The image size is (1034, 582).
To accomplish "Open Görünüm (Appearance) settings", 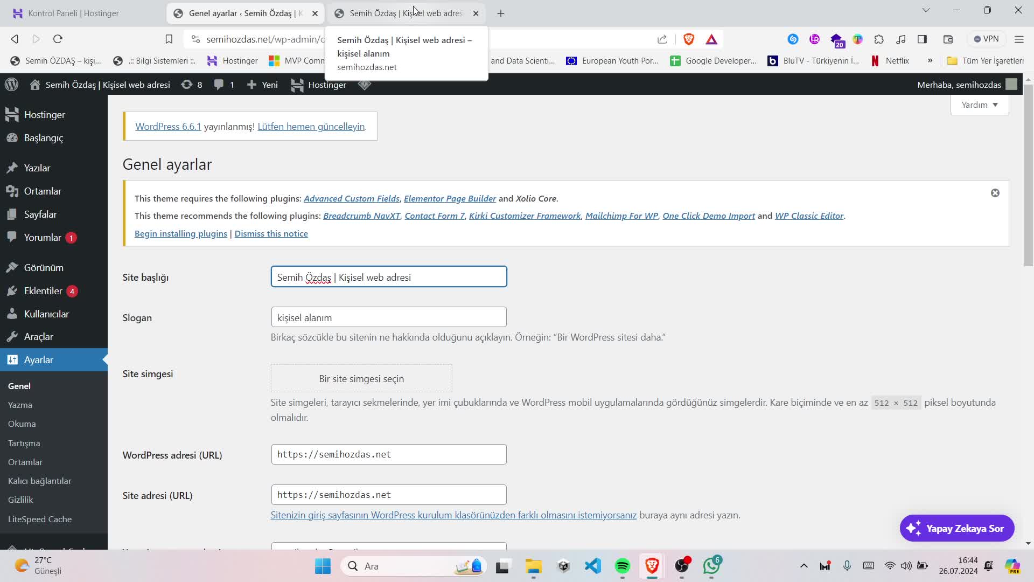I will coord(45,267).
